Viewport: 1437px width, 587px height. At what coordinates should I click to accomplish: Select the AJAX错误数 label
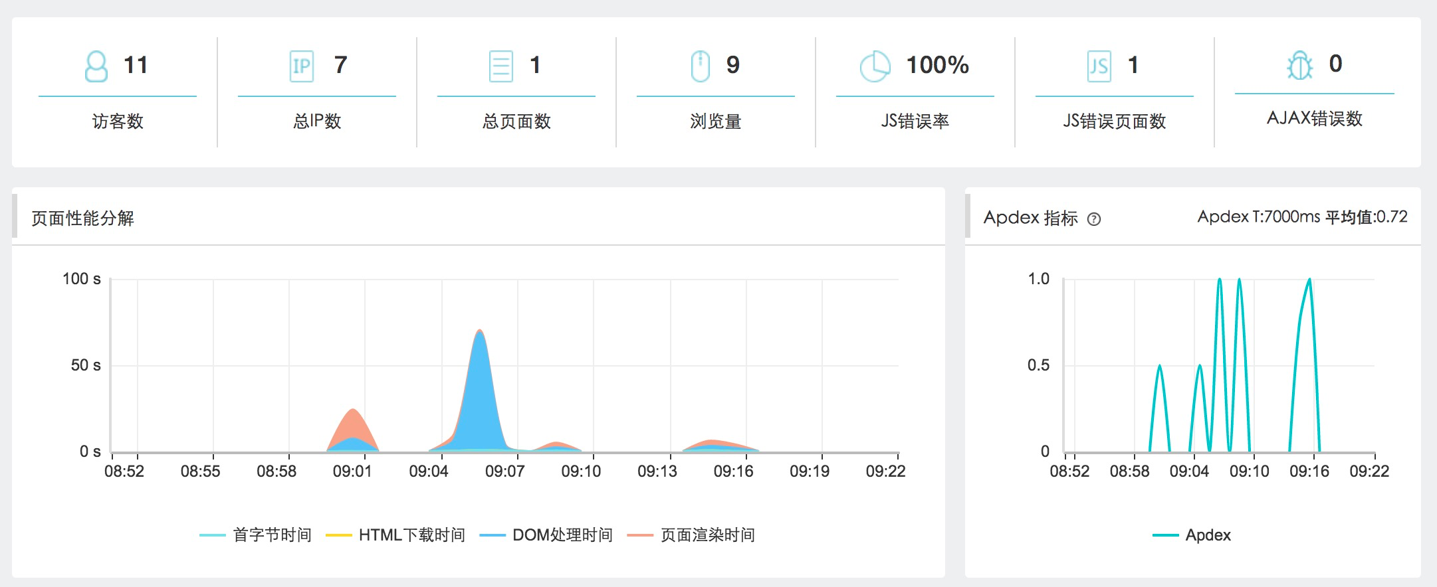(1315, 119)
